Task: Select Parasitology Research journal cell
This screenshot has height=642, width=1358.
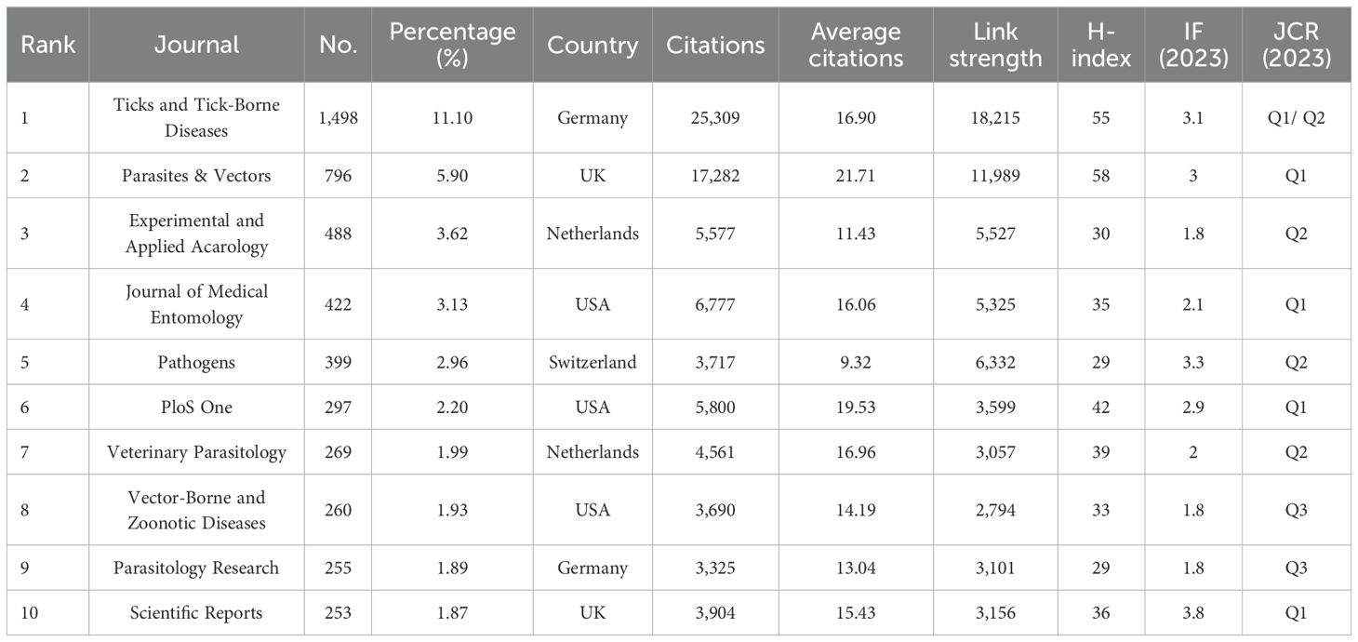Action: tap(196, 568)
